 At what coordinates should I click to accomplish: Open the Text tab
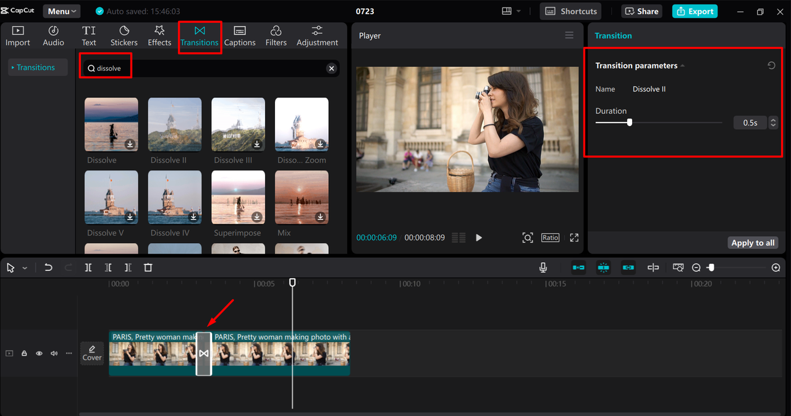click(x=89, y=36)
